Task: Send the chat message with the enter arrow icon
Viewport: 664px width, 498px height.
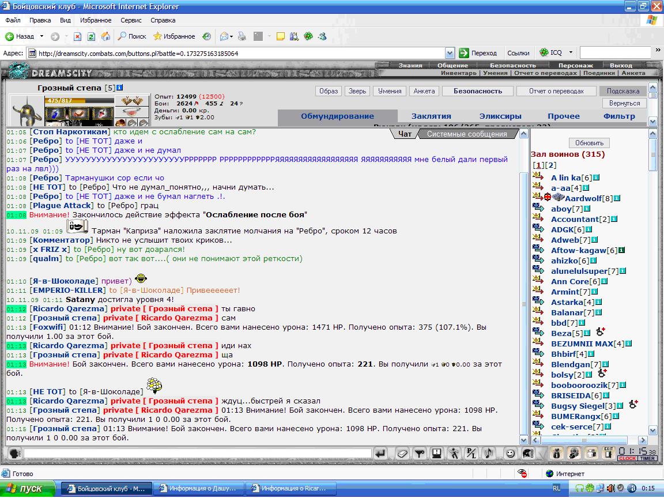Action: (380, 454)
